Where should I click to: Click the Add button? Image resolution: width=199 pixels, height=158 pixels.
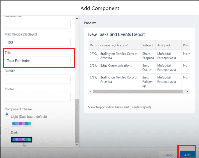(x=187, y=155)
